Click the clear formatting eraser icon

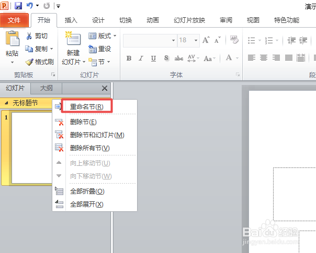point(234,40)
